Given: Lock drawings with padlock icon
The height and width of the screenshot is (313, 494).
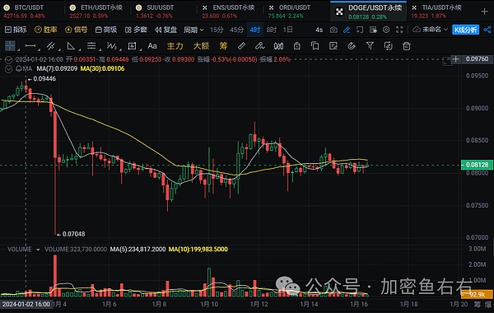Looking at the screenshot, I should point(296,46).
